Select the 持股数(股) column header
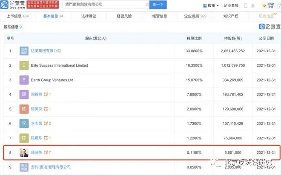The width and height of the screenshot is (281, 175). point(233,38)
